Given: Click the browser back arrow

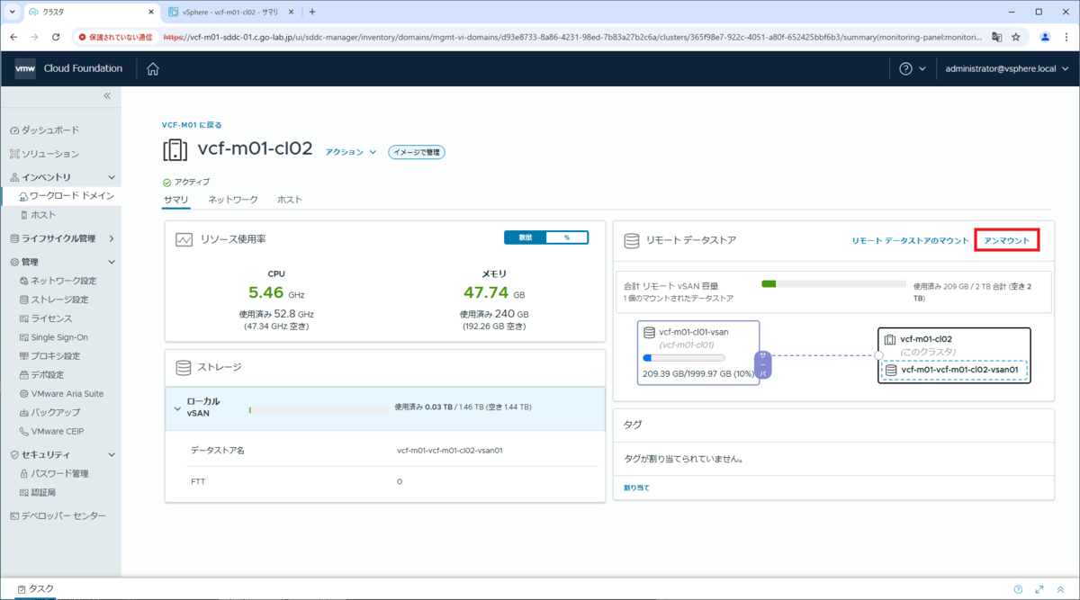Looking at the screenshot, I should (x=13, y=37).
